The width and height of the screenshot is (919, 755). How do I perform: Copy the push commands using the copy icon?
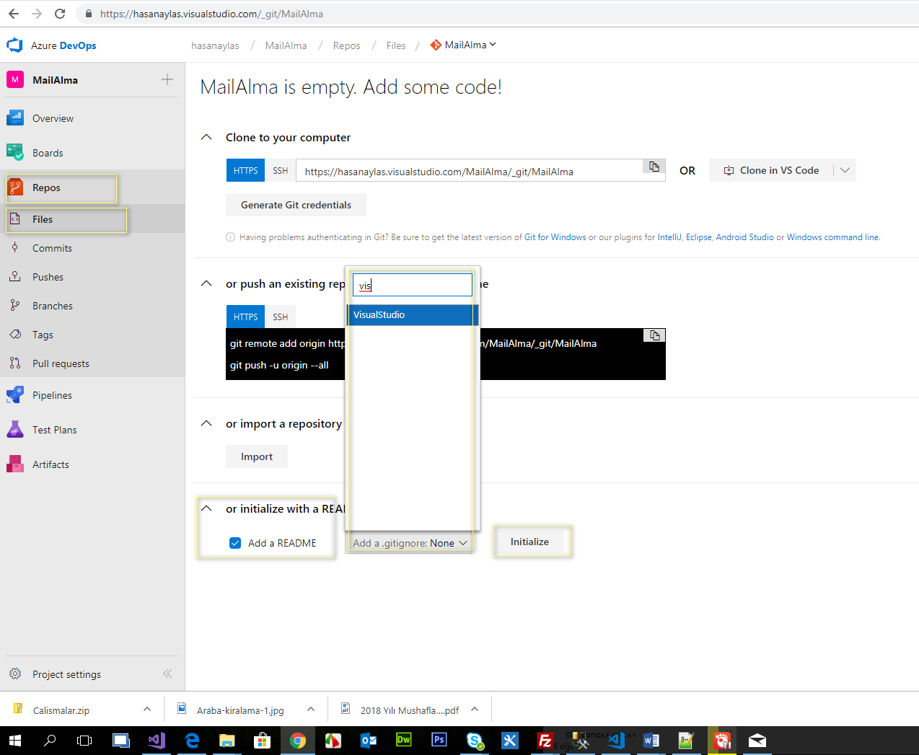[x=654, y=335]
